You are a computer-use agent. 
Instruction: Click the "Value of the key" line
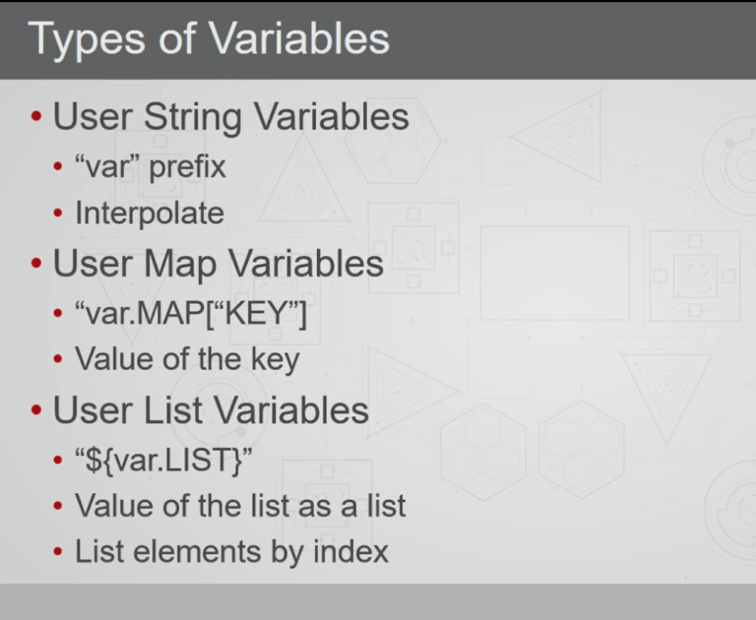click(187, 360)
